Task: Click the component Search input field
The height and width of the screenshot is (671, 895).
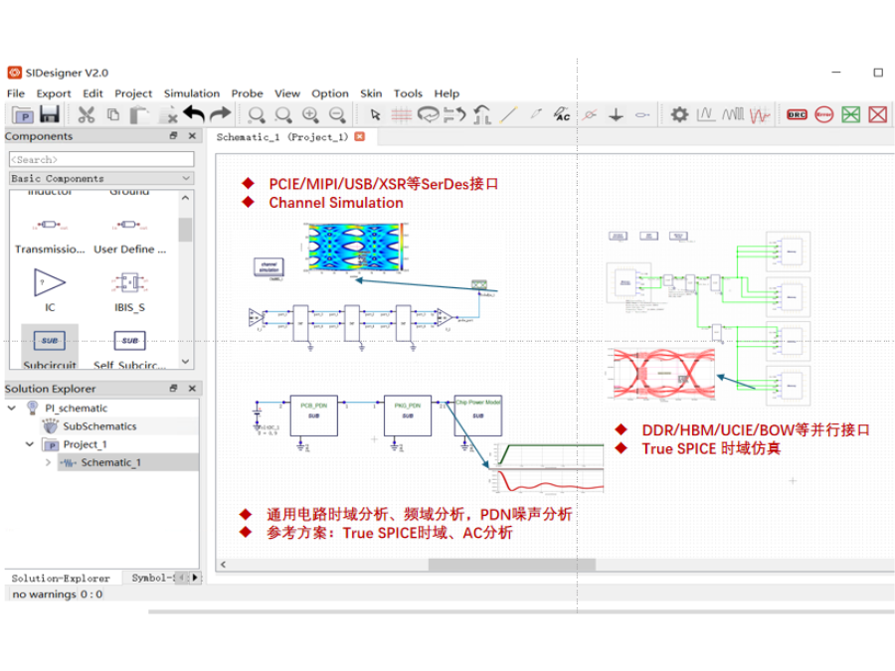Action: (x=100, y=159)
